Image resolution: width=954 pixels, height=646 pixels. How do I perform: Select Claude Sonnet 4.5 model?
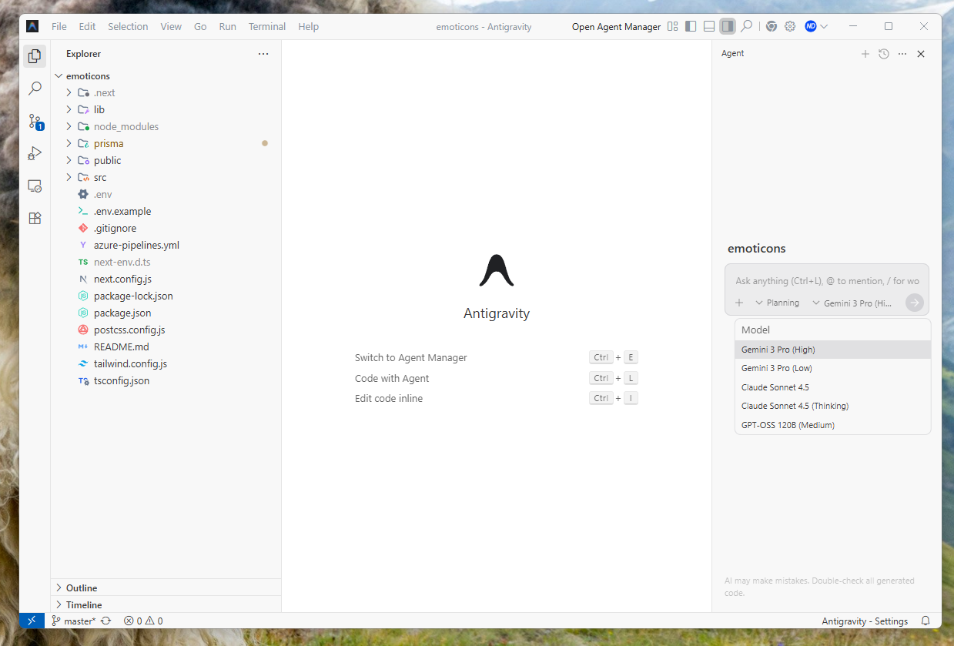point(833,387)
